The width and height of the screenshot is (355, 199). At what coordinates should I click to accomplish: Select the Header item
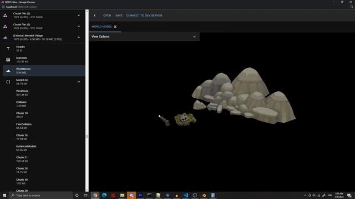[x=44, y=49]
